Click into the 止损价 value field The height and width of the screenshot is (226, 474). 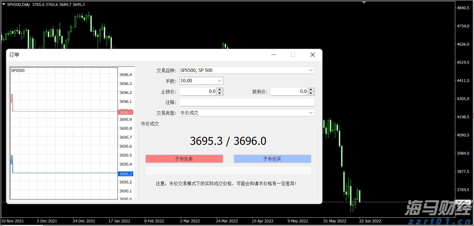tap(198, 91)
